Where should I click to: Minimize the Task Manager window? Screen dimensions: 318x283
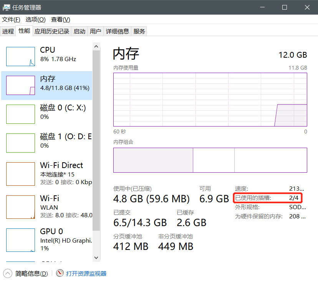tap(262, 7)
